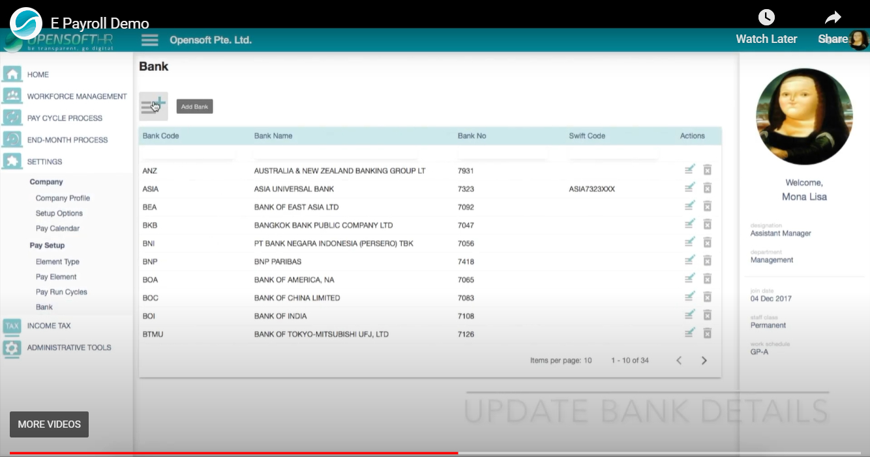Click the Administrative Tools icon

tap(11, 347)
